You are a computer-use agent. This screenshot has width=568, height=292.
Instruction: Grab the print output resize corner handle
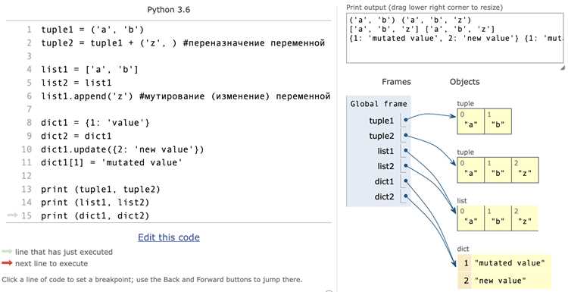(x=562, y=68)
